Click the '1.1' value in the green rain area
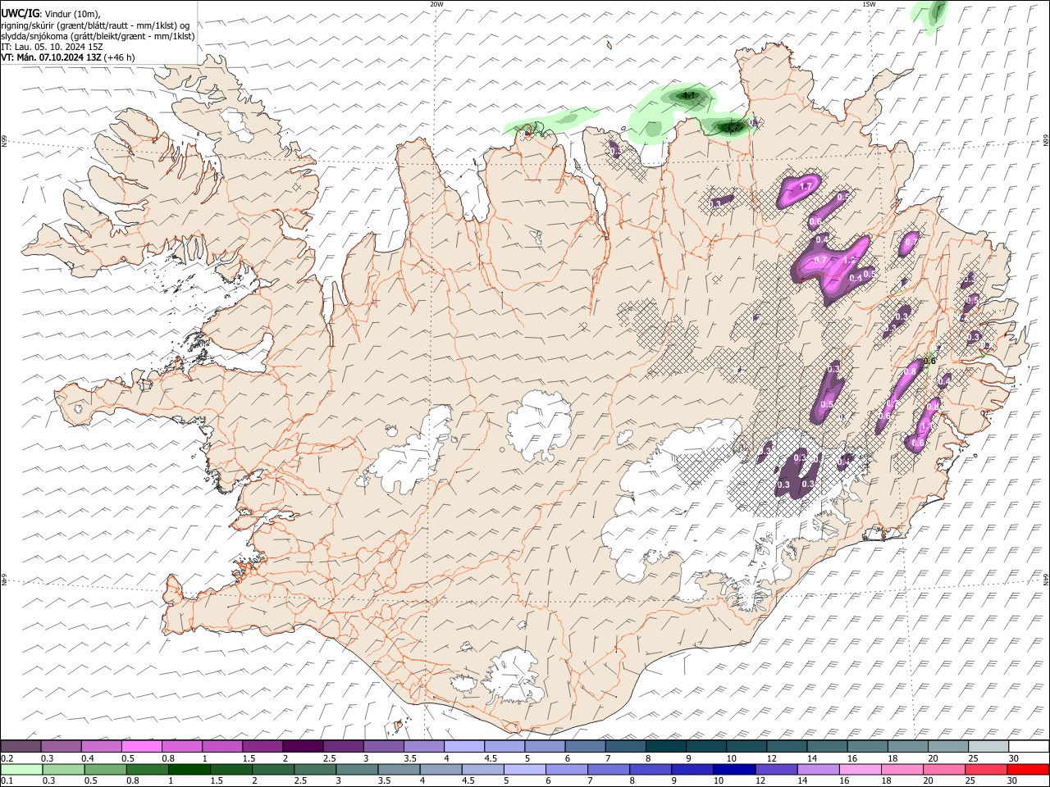 point(689,96)
